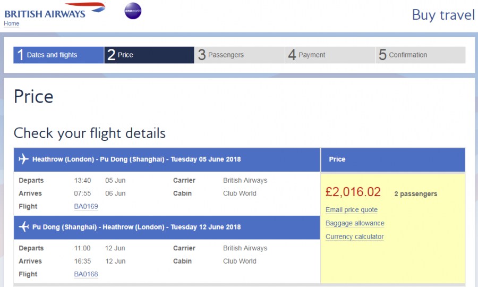Click the £2,016.02 total price
Screen dimensions: 478x287
click(x=353, y=192)
